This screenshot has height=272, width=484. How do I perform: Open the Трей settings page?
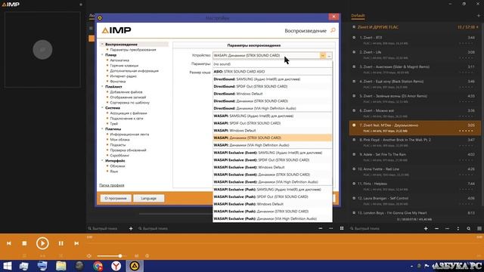pos(114,124)
